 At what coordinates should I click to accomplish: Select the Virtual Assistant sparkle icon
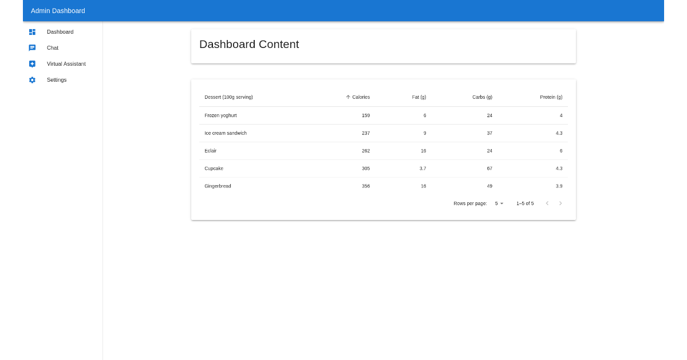click(32, 63)
